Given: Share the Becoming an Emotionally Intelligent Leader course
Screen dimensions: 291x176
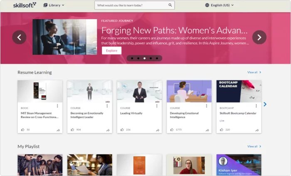Looking at the screenshot, I should tap(108, 130).
